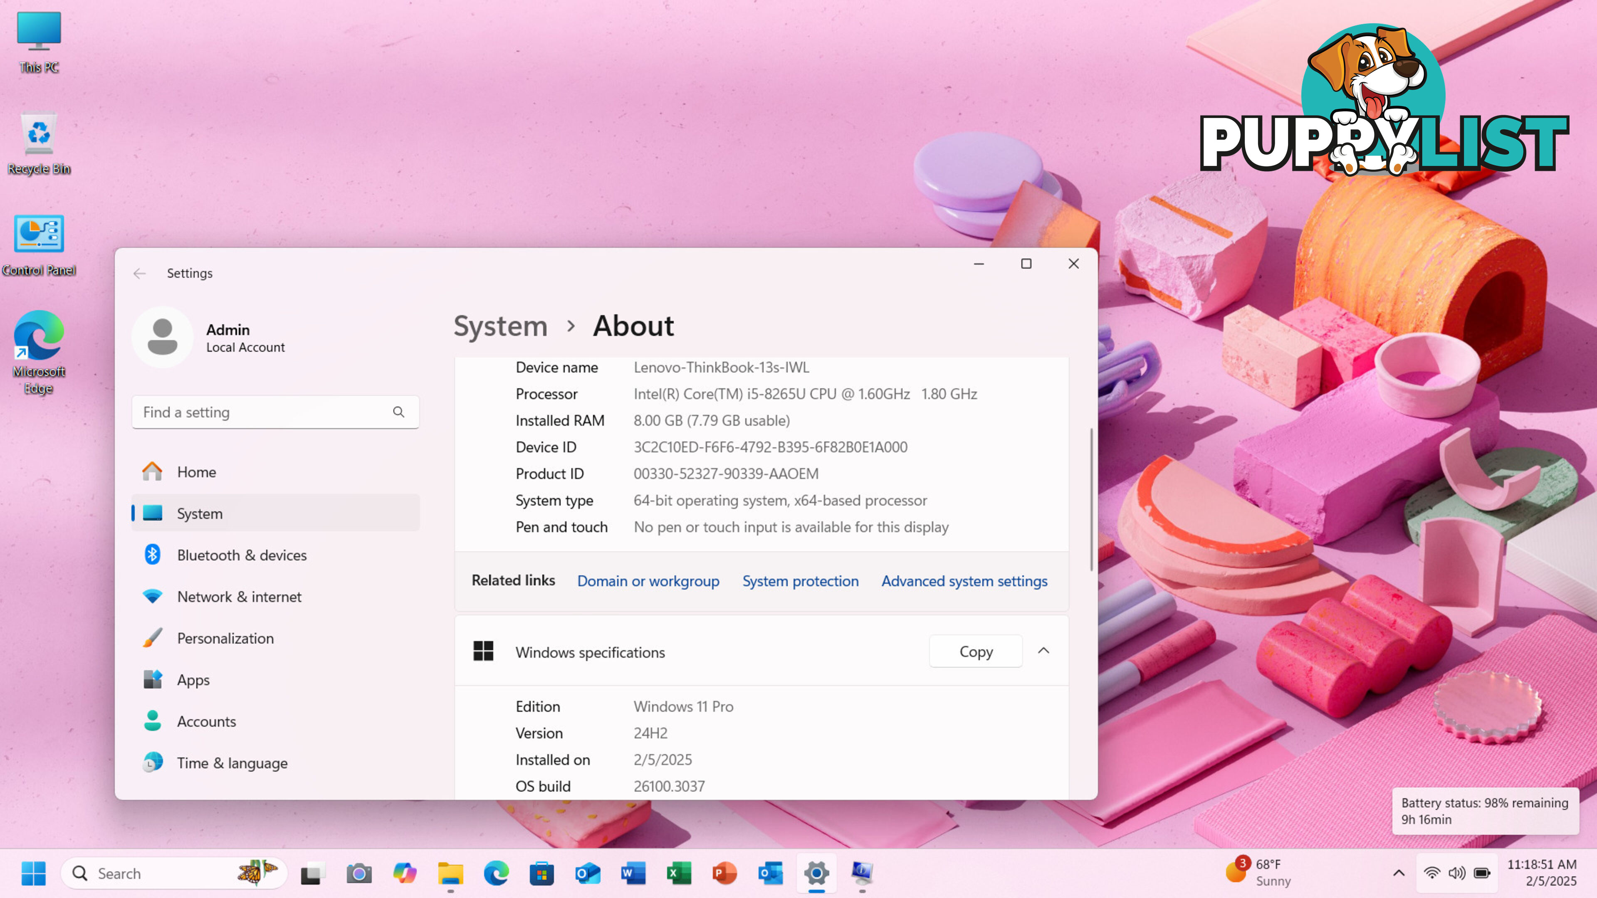The height and width of the screenshot is (898, 1597).
Task: Click the Settings gear taskbar icon
Action: (816, 873)
